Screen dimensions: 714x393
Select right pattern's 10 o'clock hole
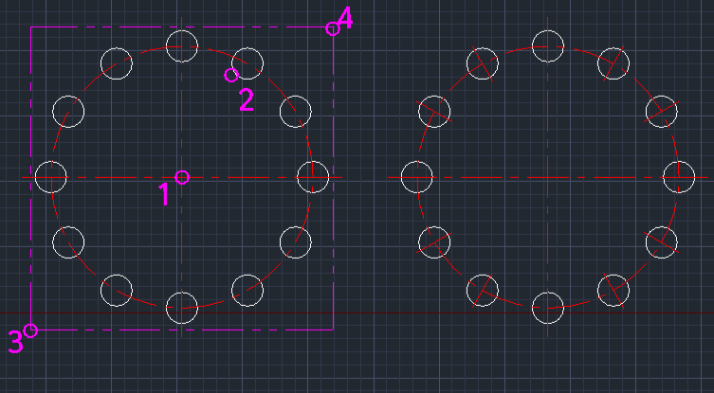434,111
